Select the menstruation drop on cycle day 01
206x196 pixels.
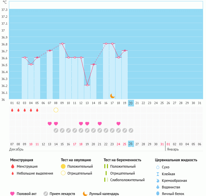click(x=12, y=110)
